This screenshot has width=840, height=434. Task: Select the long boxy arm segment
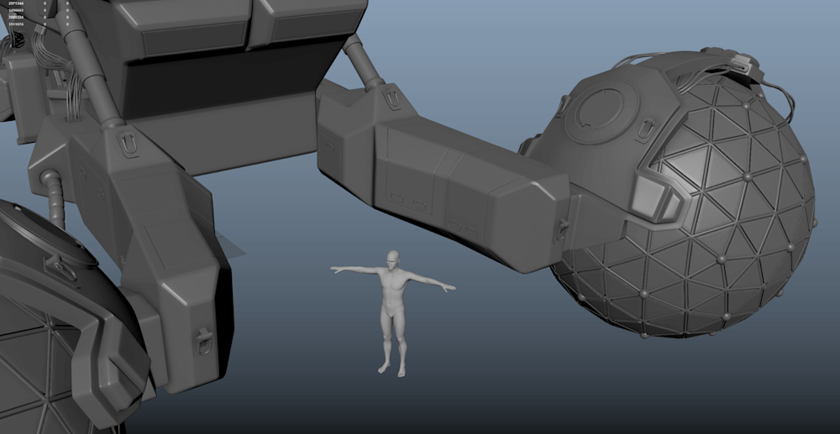tap(442, 180)
